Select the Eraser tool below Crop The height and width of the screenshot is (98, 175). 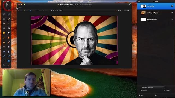(x=4, y=24)
